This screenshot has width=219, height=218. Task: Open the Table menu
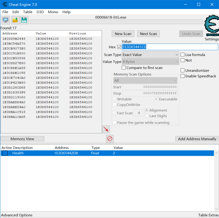(28, 12)
